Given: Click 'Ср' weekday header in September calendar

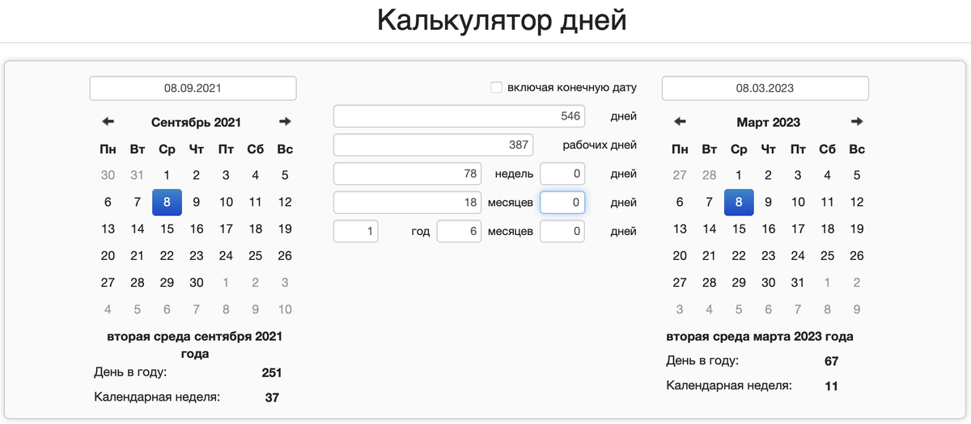Looking at the screenshot, I should (x=167, y=149).
